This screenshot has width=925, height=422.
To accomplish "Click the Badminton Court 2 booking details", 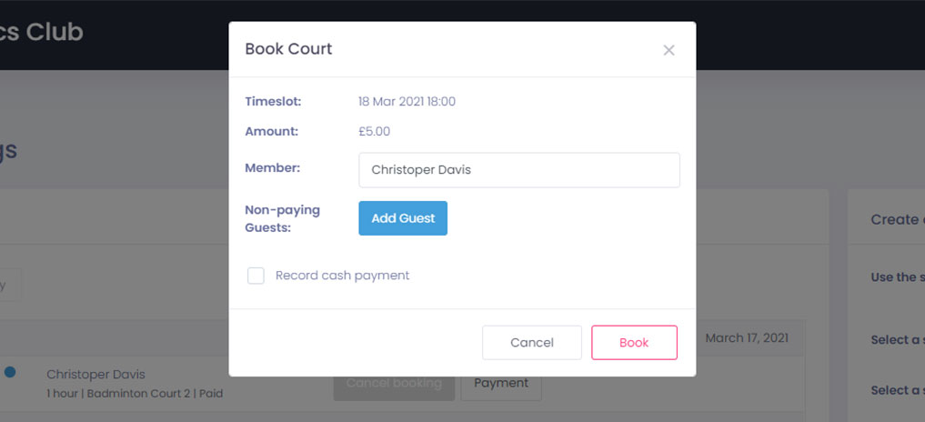I will [135, 394].
